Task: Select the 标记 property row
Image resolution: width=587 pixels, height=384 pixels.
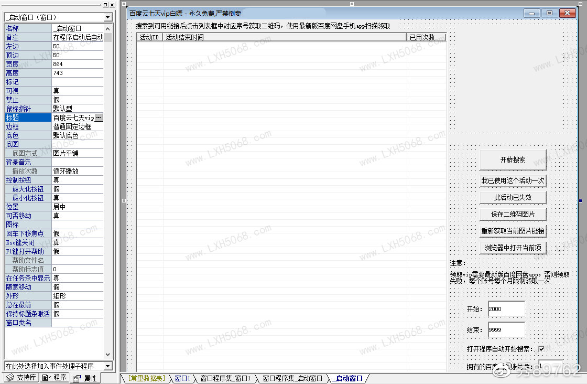Action: pos(55,82)
